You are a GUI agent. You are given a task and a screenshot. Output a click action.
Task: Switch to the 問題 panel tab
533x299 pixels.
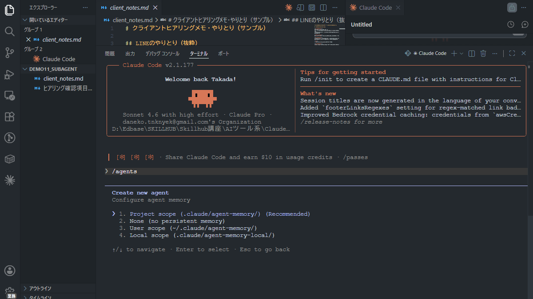pyautogui.click(x=110, y=54)
